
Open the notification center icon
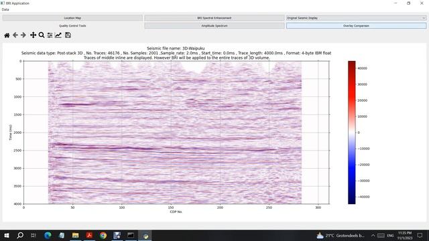pyautogui.click(x=420, y=235)
